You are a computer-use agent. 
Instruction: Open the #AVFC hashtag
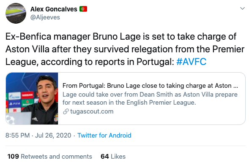(191, 62)
